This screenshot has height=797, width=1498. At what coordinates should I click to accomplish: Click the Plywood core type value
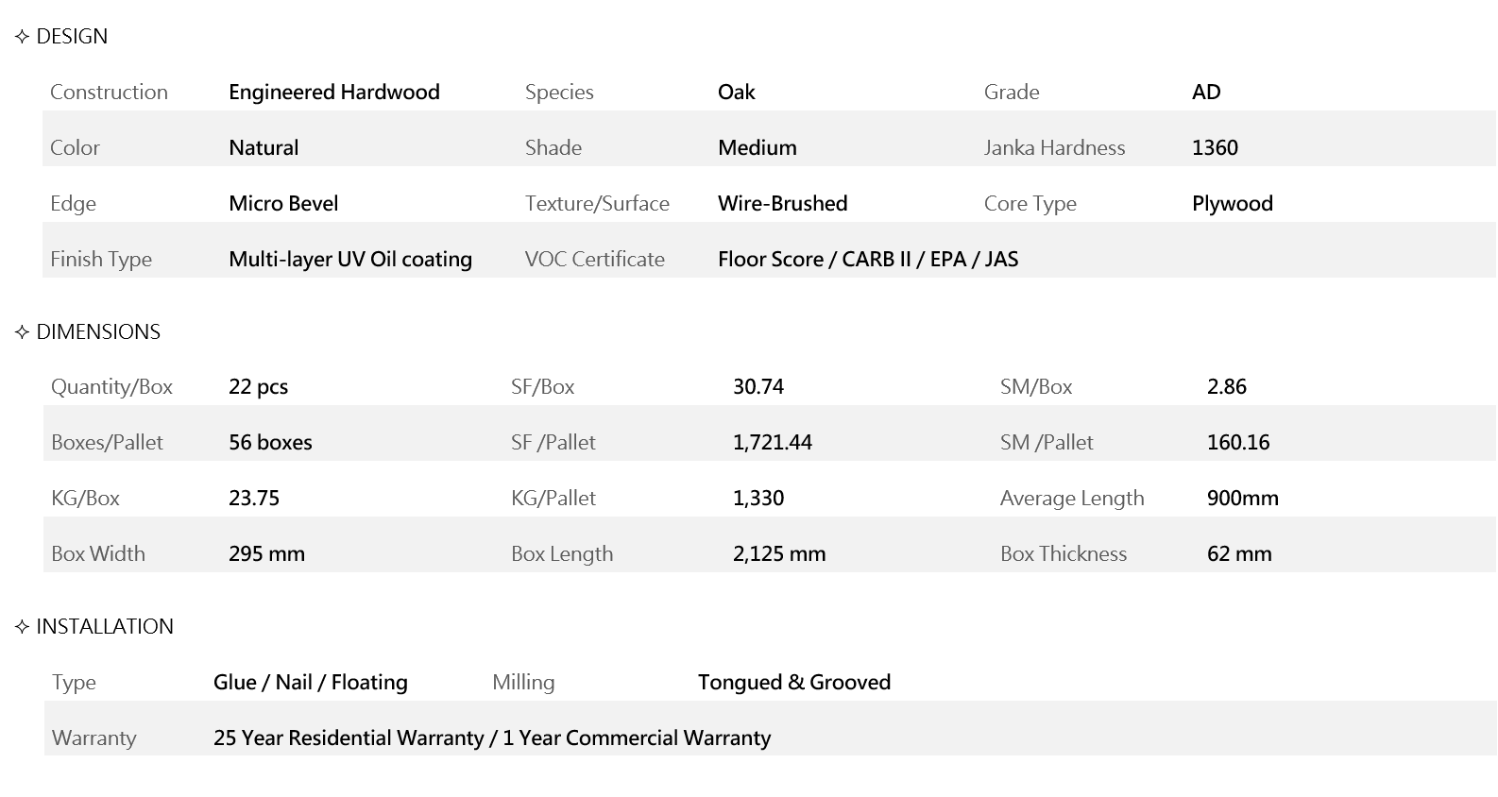pyautogui.click(x=1233, y=204)
